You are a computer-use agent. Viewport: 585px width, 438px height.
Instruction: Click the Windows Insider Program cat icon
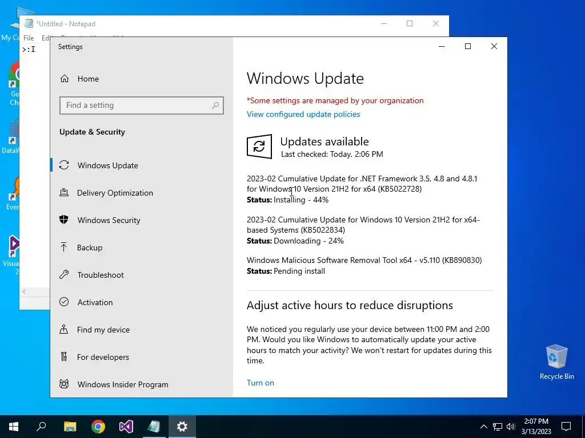(64, 384)
